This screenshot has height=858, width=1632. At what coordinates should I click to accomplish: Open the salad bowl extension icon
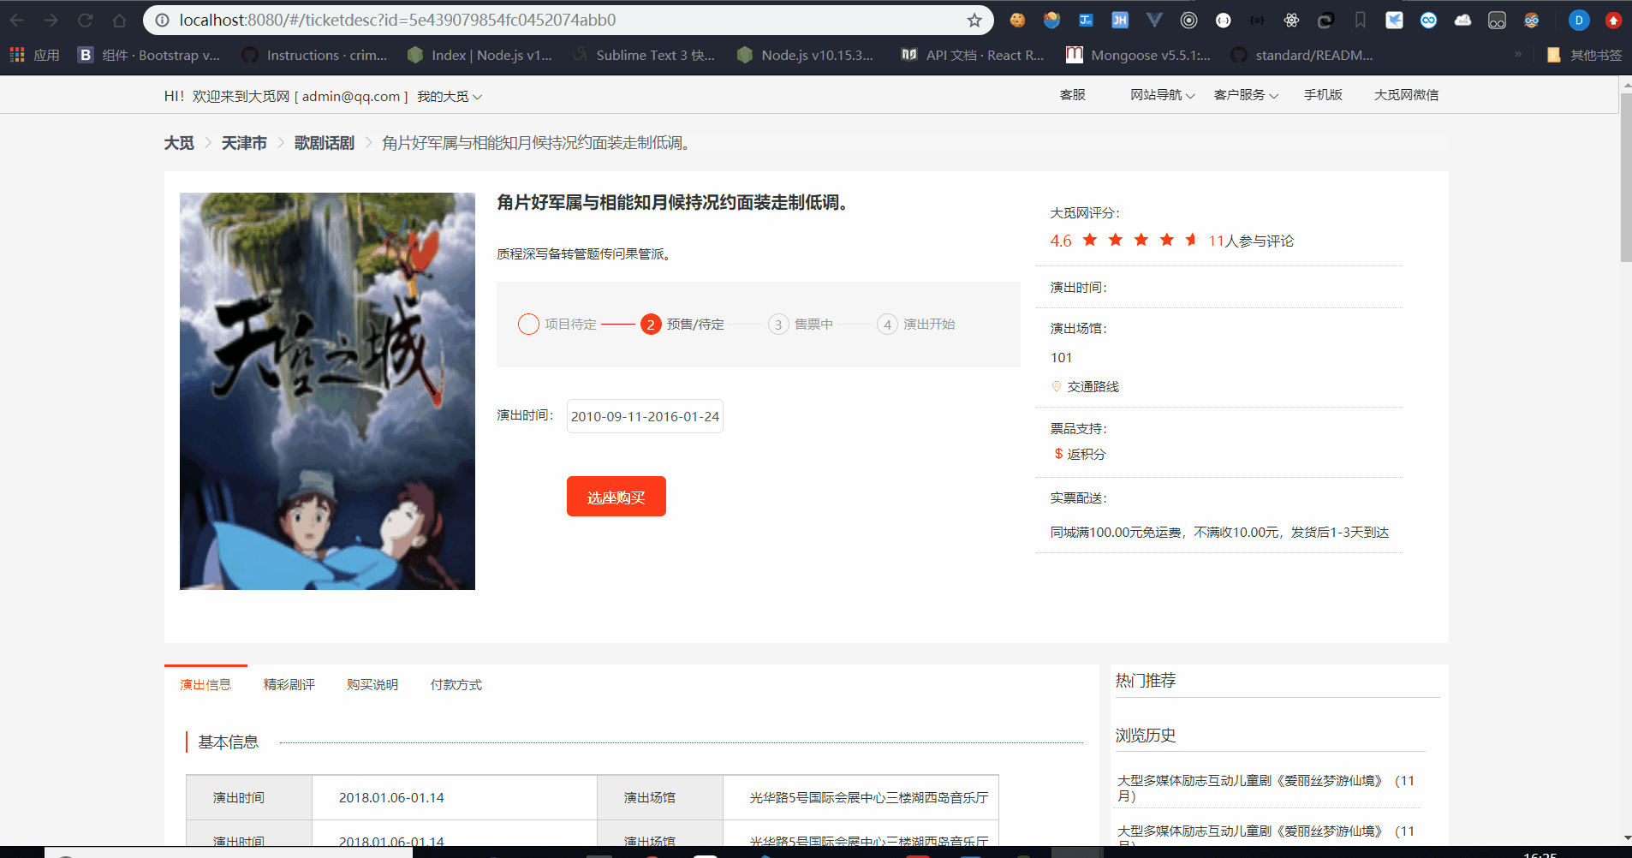(1051, 20)
